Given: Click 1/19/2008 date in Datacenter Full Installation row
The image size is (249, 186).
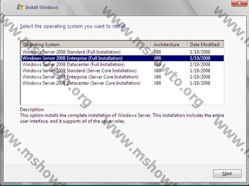Looking at the screenshot, I should tap(200, 64).
